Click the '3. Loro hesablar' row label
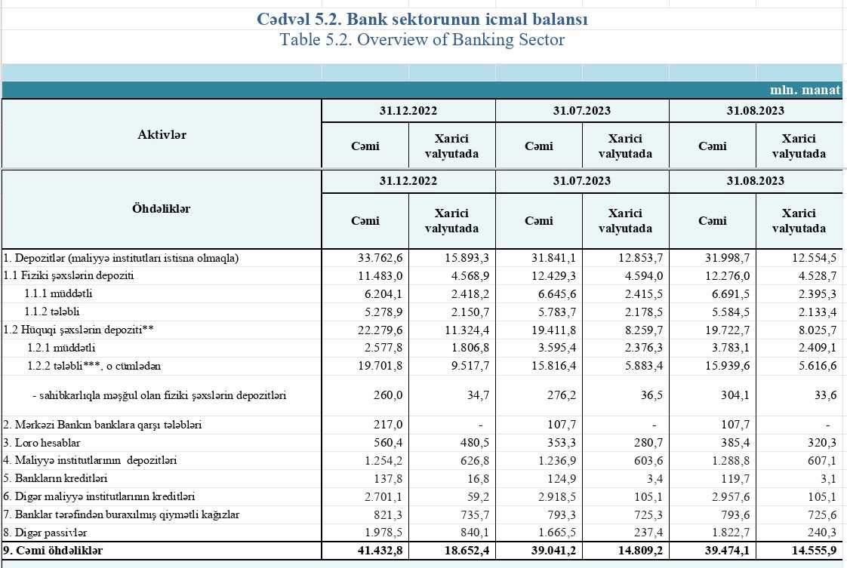Viewport: 847px width, 568px height. click(x=42, y=443)
